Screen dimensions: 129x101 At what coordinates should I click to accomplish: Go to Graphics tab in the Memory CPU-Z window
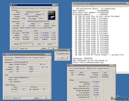pos(100,69)
